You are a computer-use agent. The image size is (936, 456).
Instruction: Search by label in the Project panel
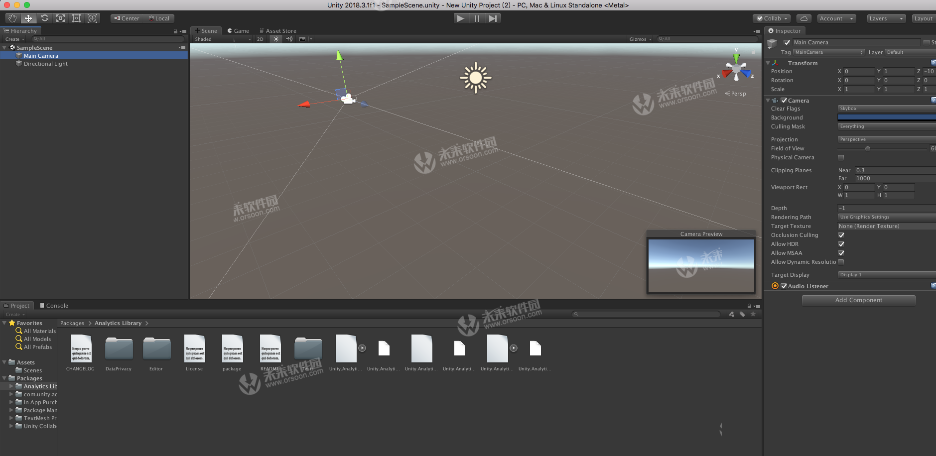point(742,314)
